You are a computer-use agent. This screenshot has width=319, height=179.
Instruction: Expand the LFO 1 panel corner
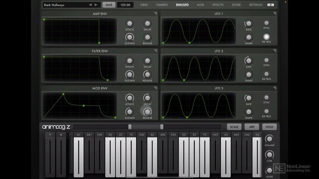(275, 13)
